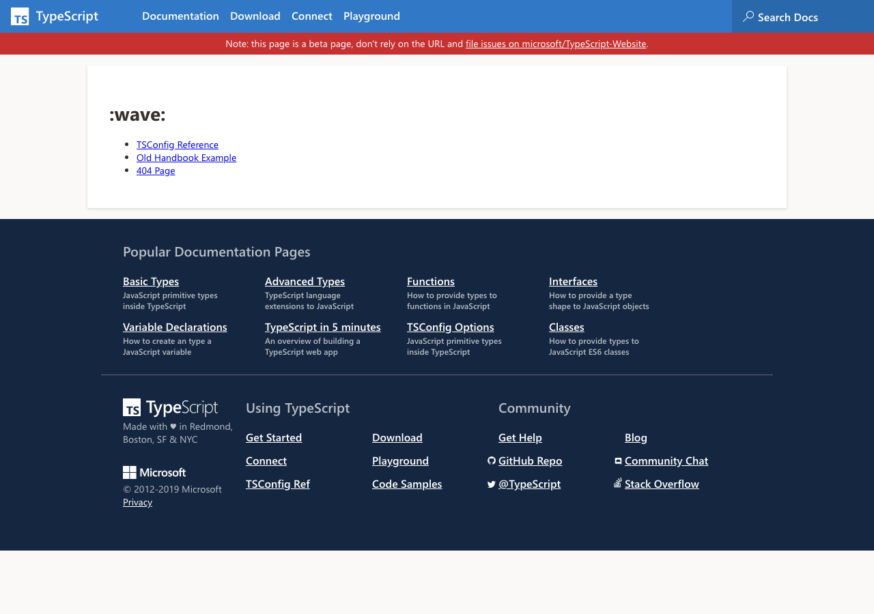Viewport: 874px width, 614px height.
Task: Open the GitHub Repo link
Action: pyautogui.click(x=531, y=460)
